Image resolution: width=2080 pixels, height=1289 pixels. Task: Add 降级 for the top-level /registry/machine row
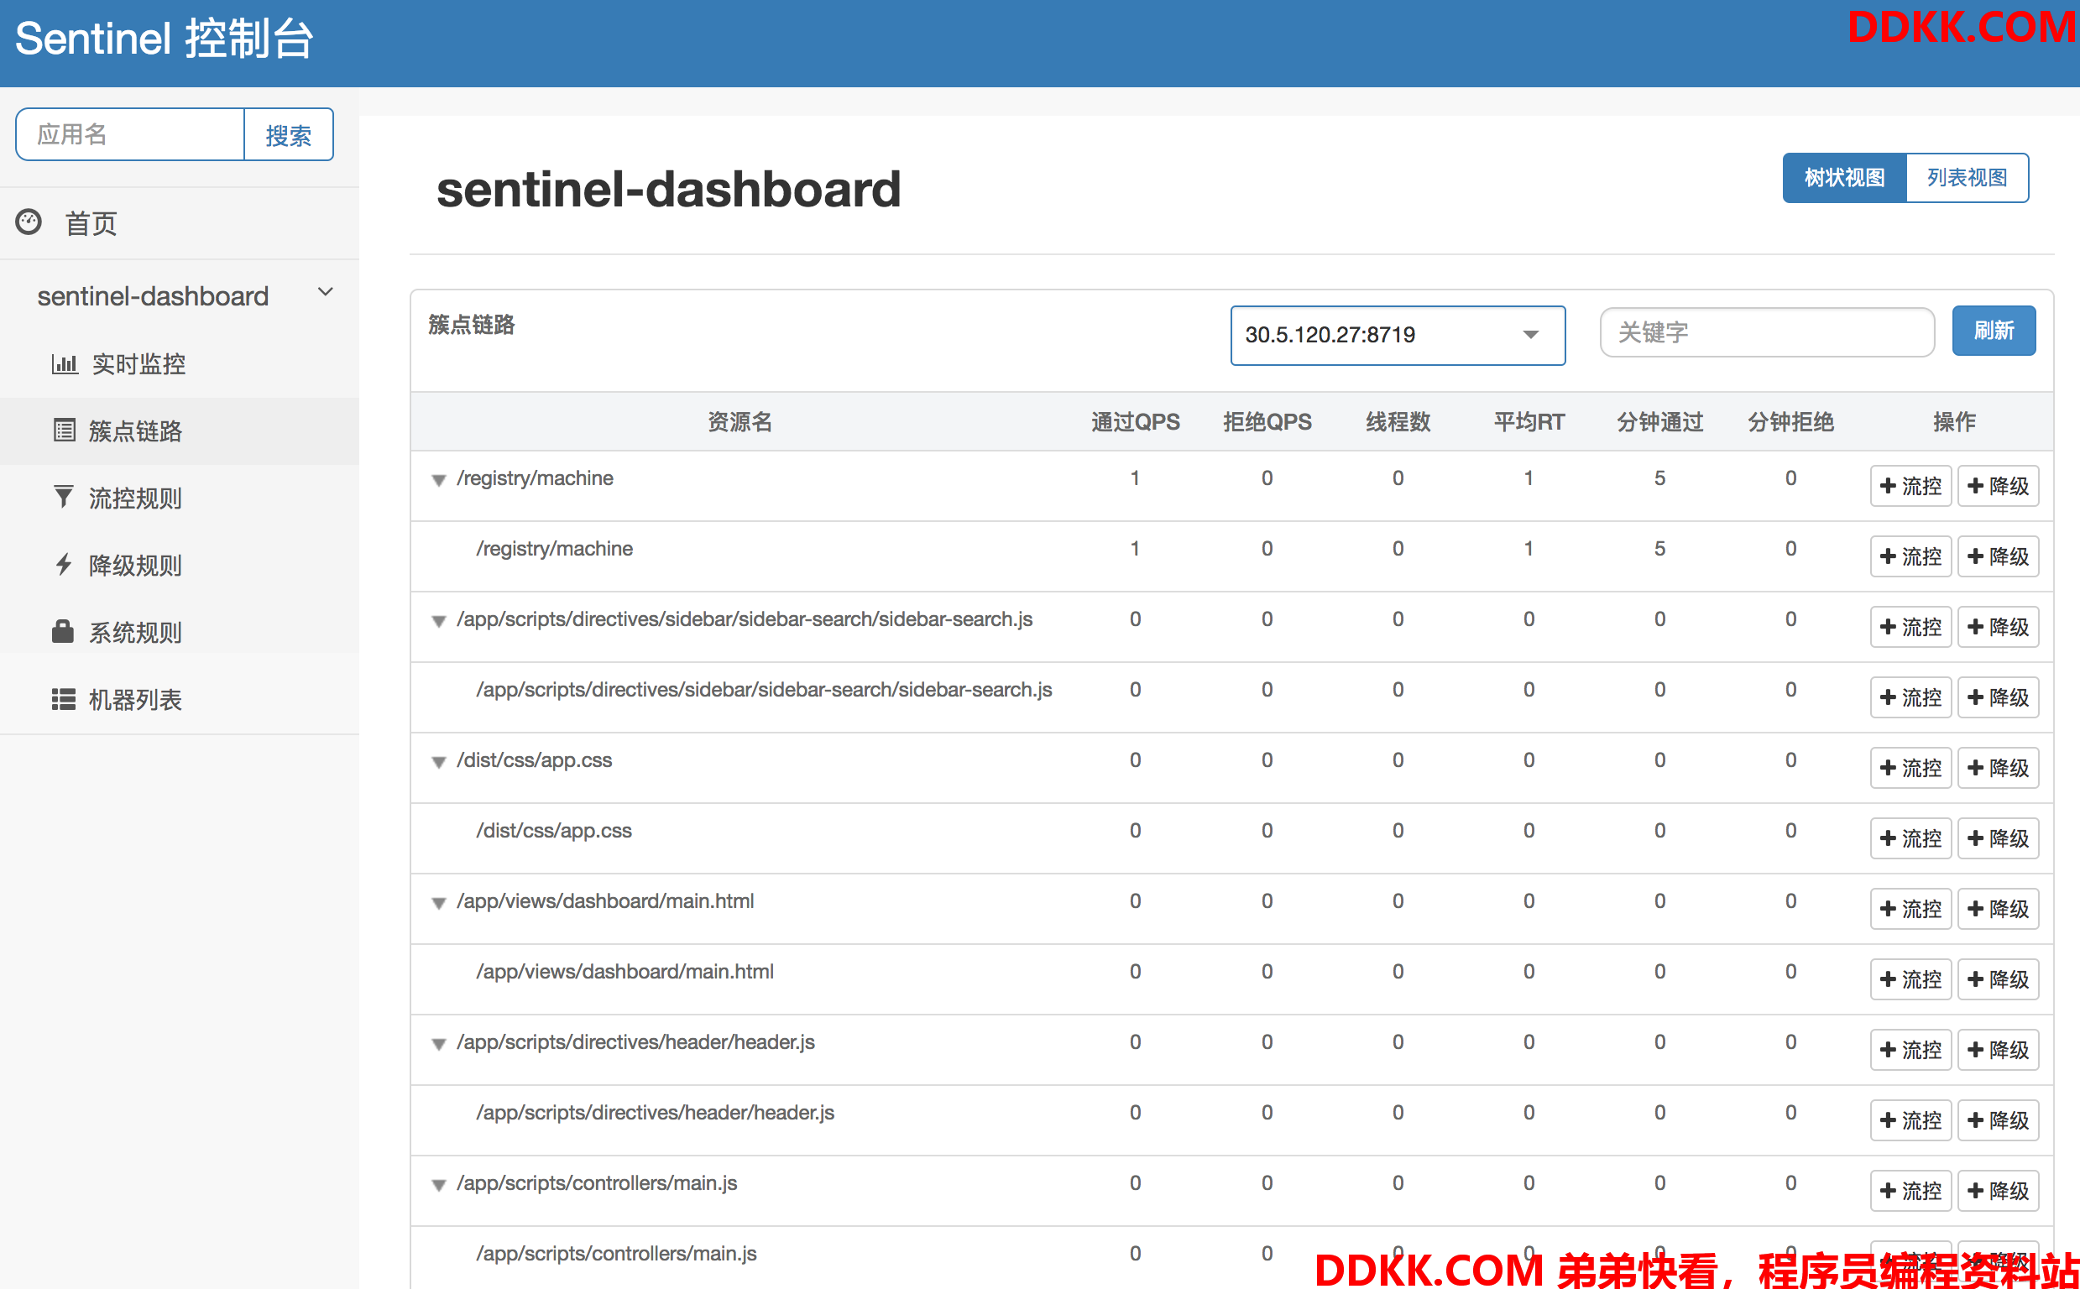point(1997,486)
